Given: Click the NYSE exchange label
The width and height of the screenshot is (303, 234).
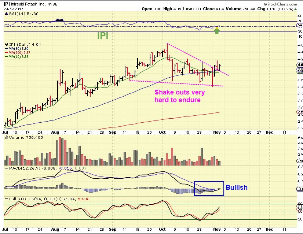Looking at the screenshot, I should 52,4.
